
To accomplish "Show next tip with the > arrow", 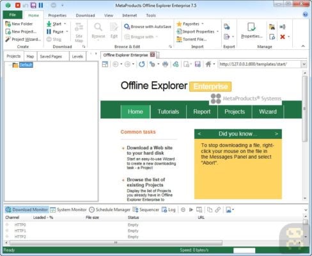I will pyautogui.click(x=276, y=134).
